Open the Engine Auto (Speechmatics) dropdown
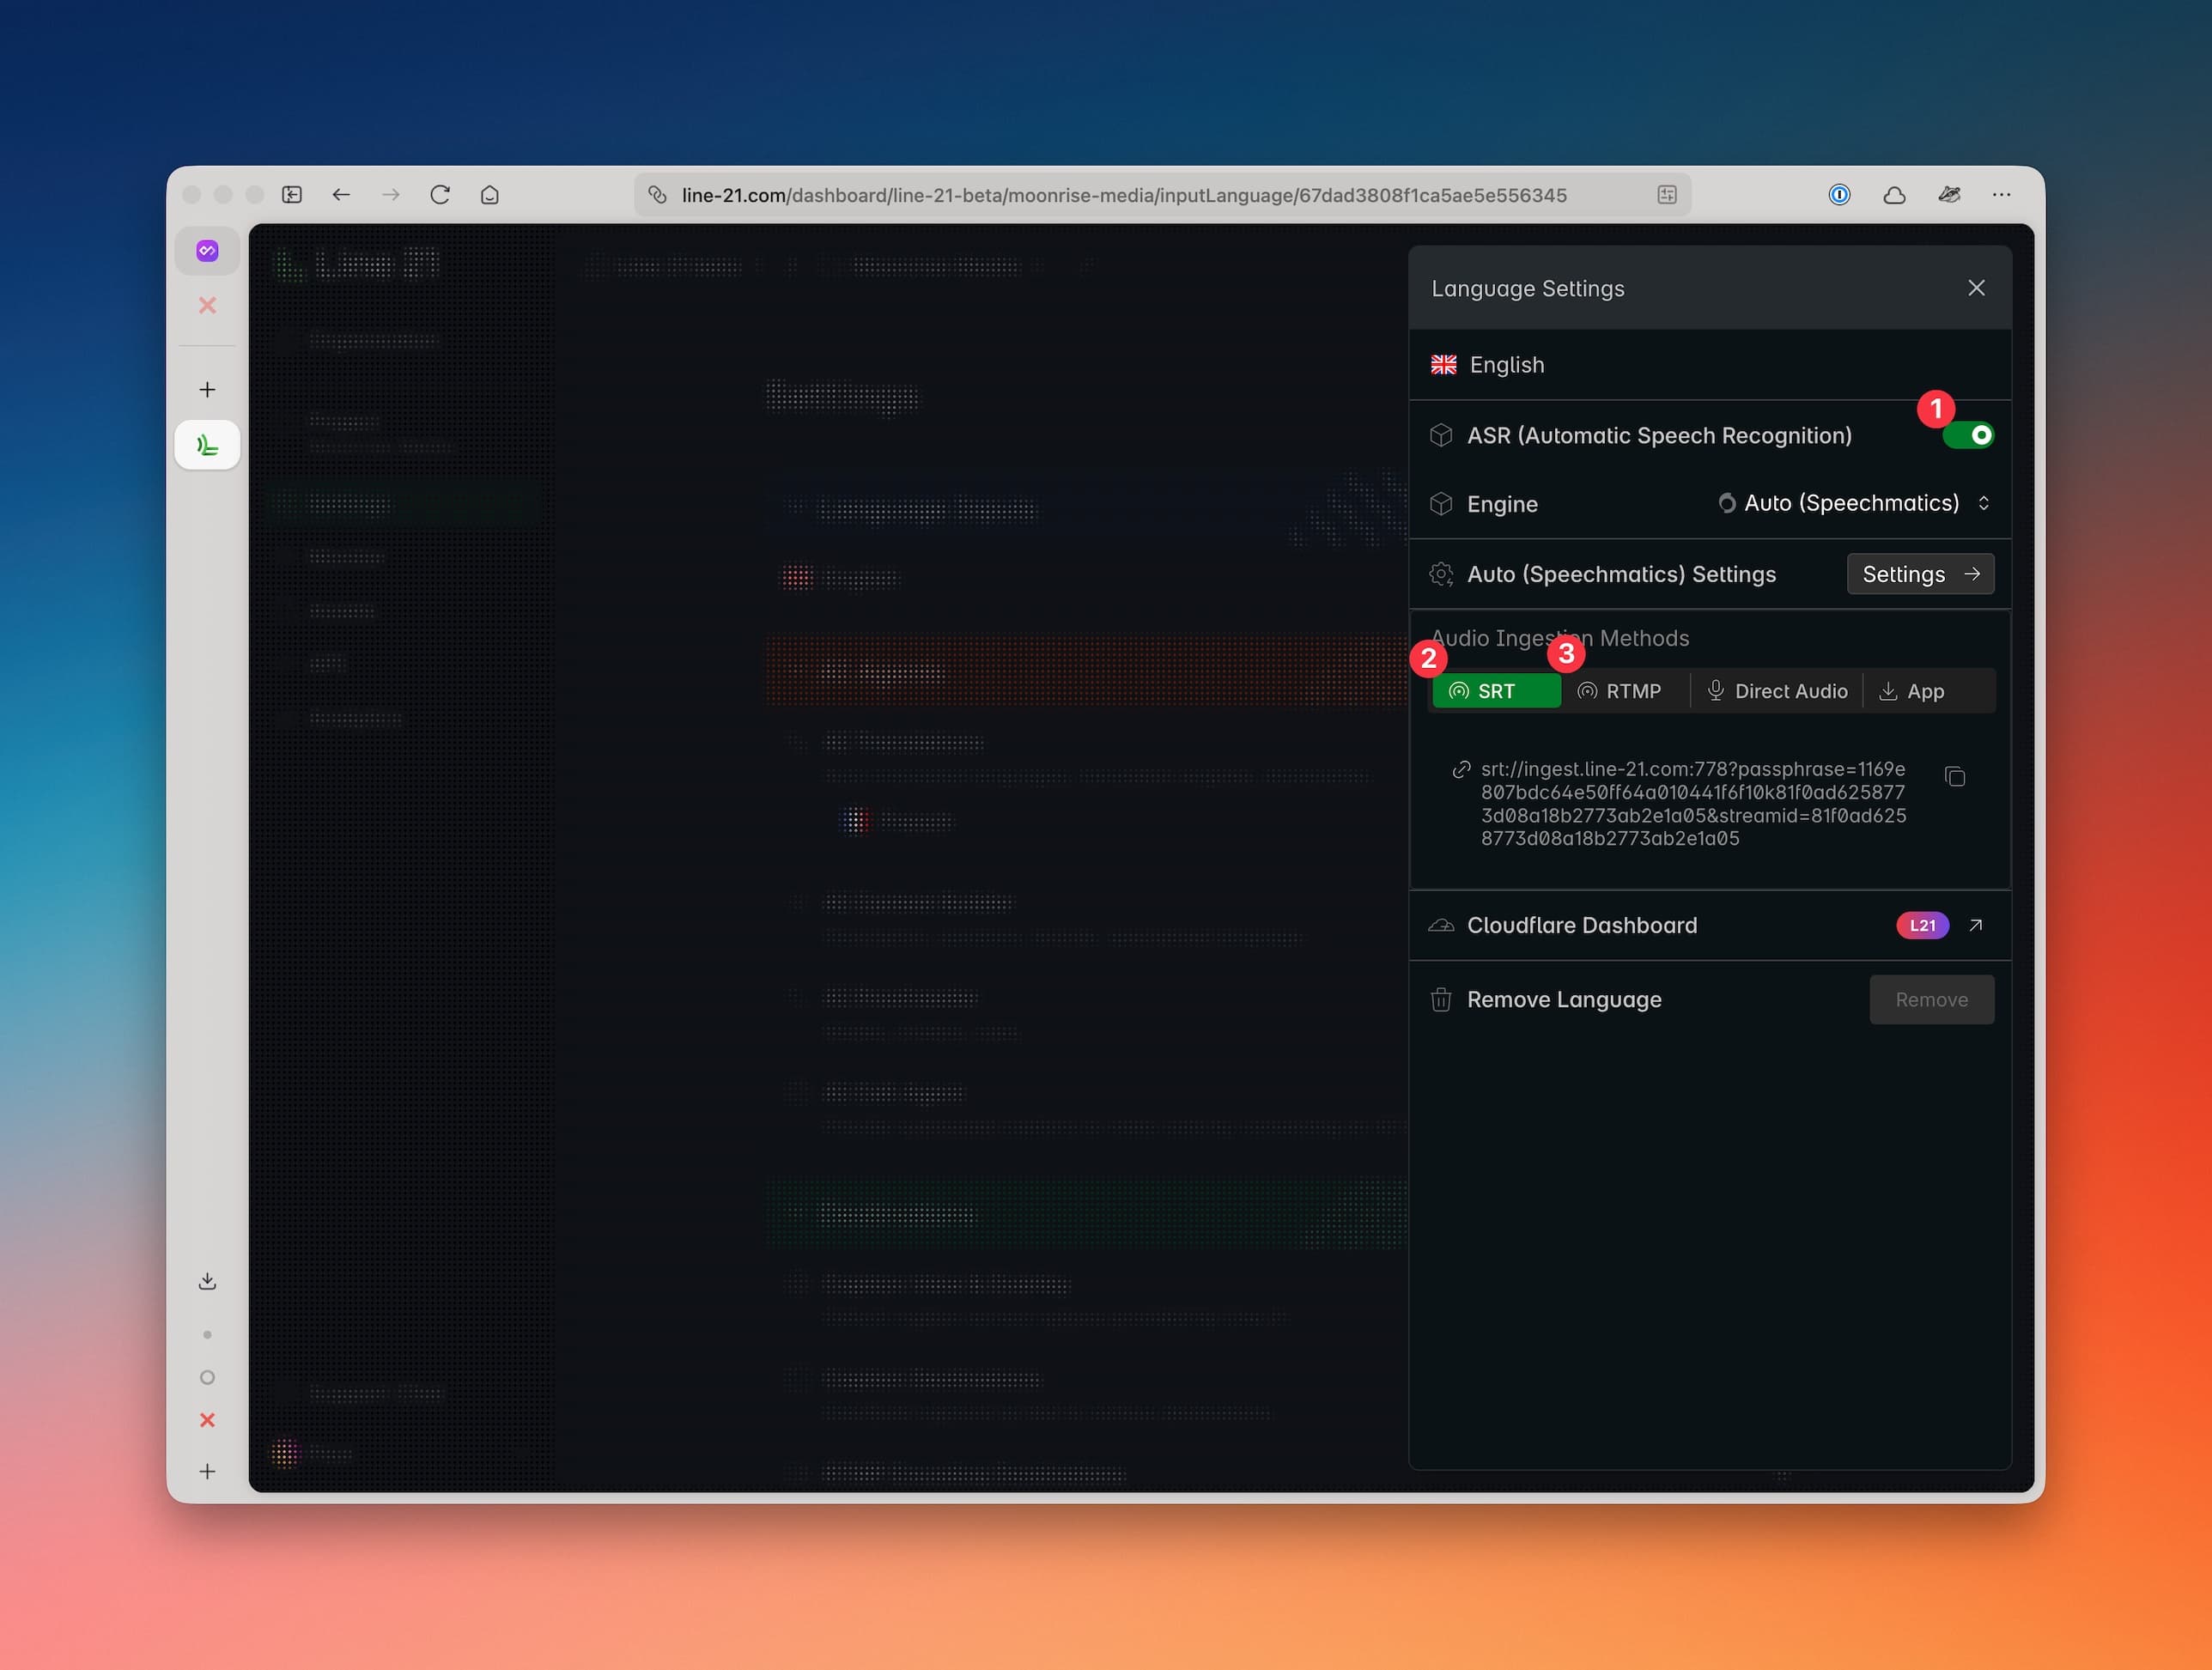Image resolution: width=2212 pixels, height=1670 pixels. click(1854, 503)
